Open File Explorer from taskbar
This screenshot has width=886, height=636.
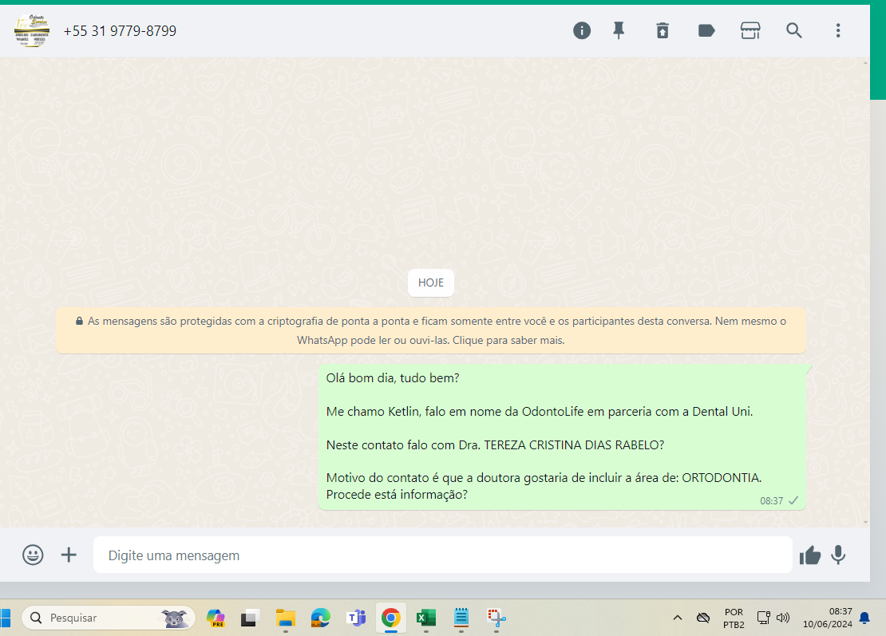285,618
